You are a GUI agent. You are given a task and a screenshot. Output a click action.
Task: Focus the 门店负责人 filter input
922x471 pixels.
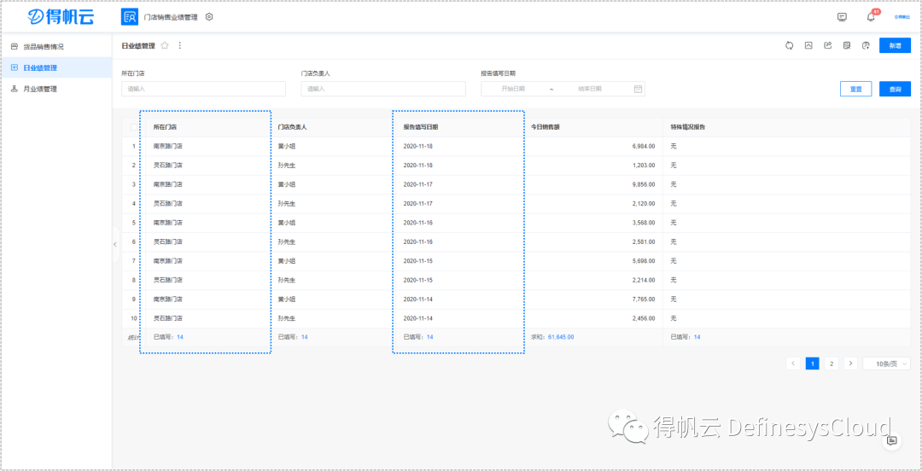tap(382, 89)
